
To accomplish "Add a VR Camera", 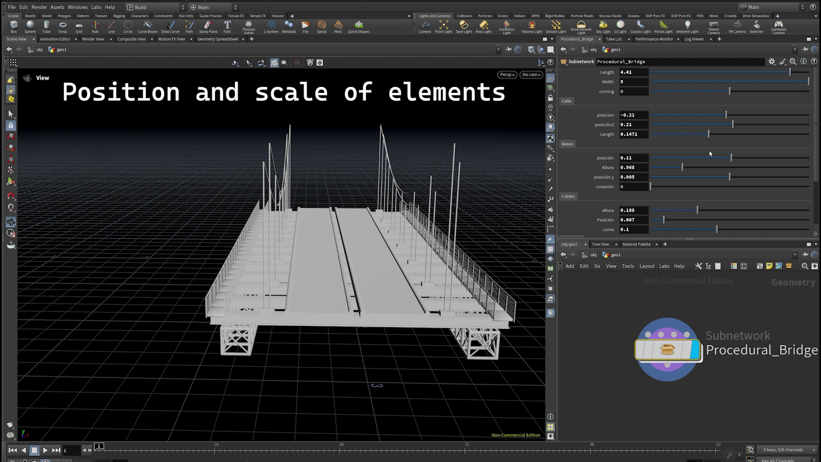I will click(x=737, y=27).
